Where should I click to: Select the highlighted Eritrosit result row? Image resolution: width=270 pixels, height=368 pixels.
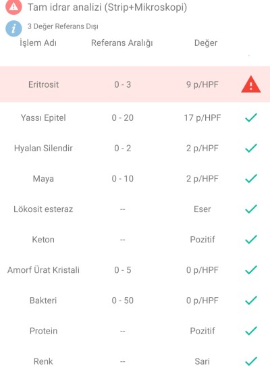[135, 84]
